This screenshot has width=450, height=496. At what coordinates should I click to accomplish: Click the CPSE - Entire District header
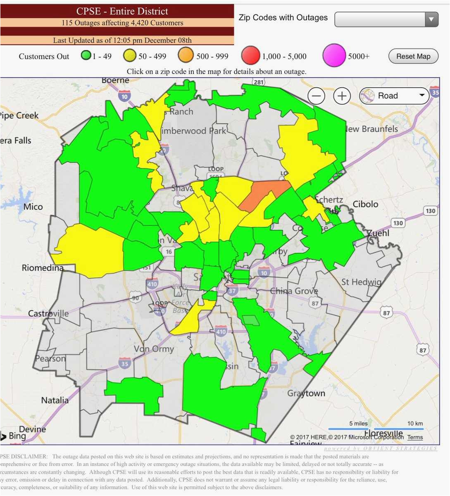coord(117,11)
